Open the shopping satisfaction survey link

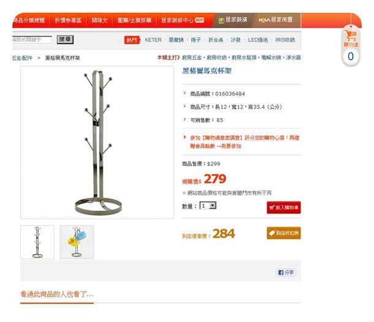click(244, 141)
